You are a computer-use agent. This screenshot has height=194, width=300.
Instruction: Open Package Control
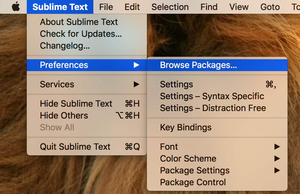pos(217,182)
